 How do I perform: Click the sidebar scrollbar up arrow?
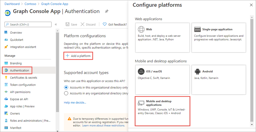pyautogui.click(x=57, y=30)
